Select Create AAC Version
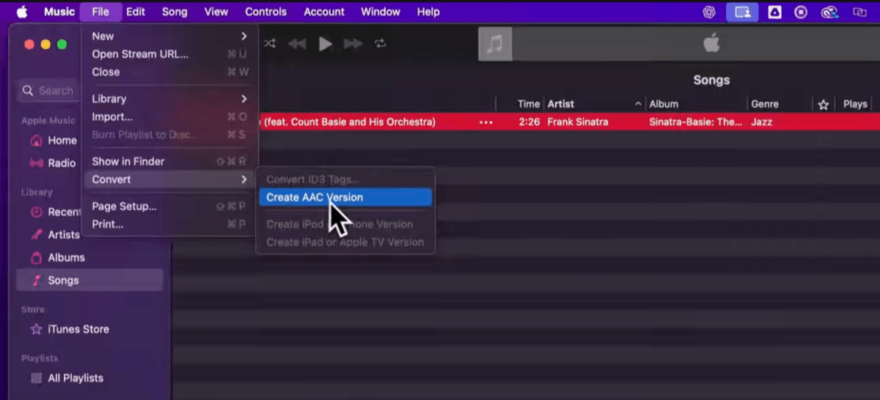This screenshot has width=880, height=400. 345,197
